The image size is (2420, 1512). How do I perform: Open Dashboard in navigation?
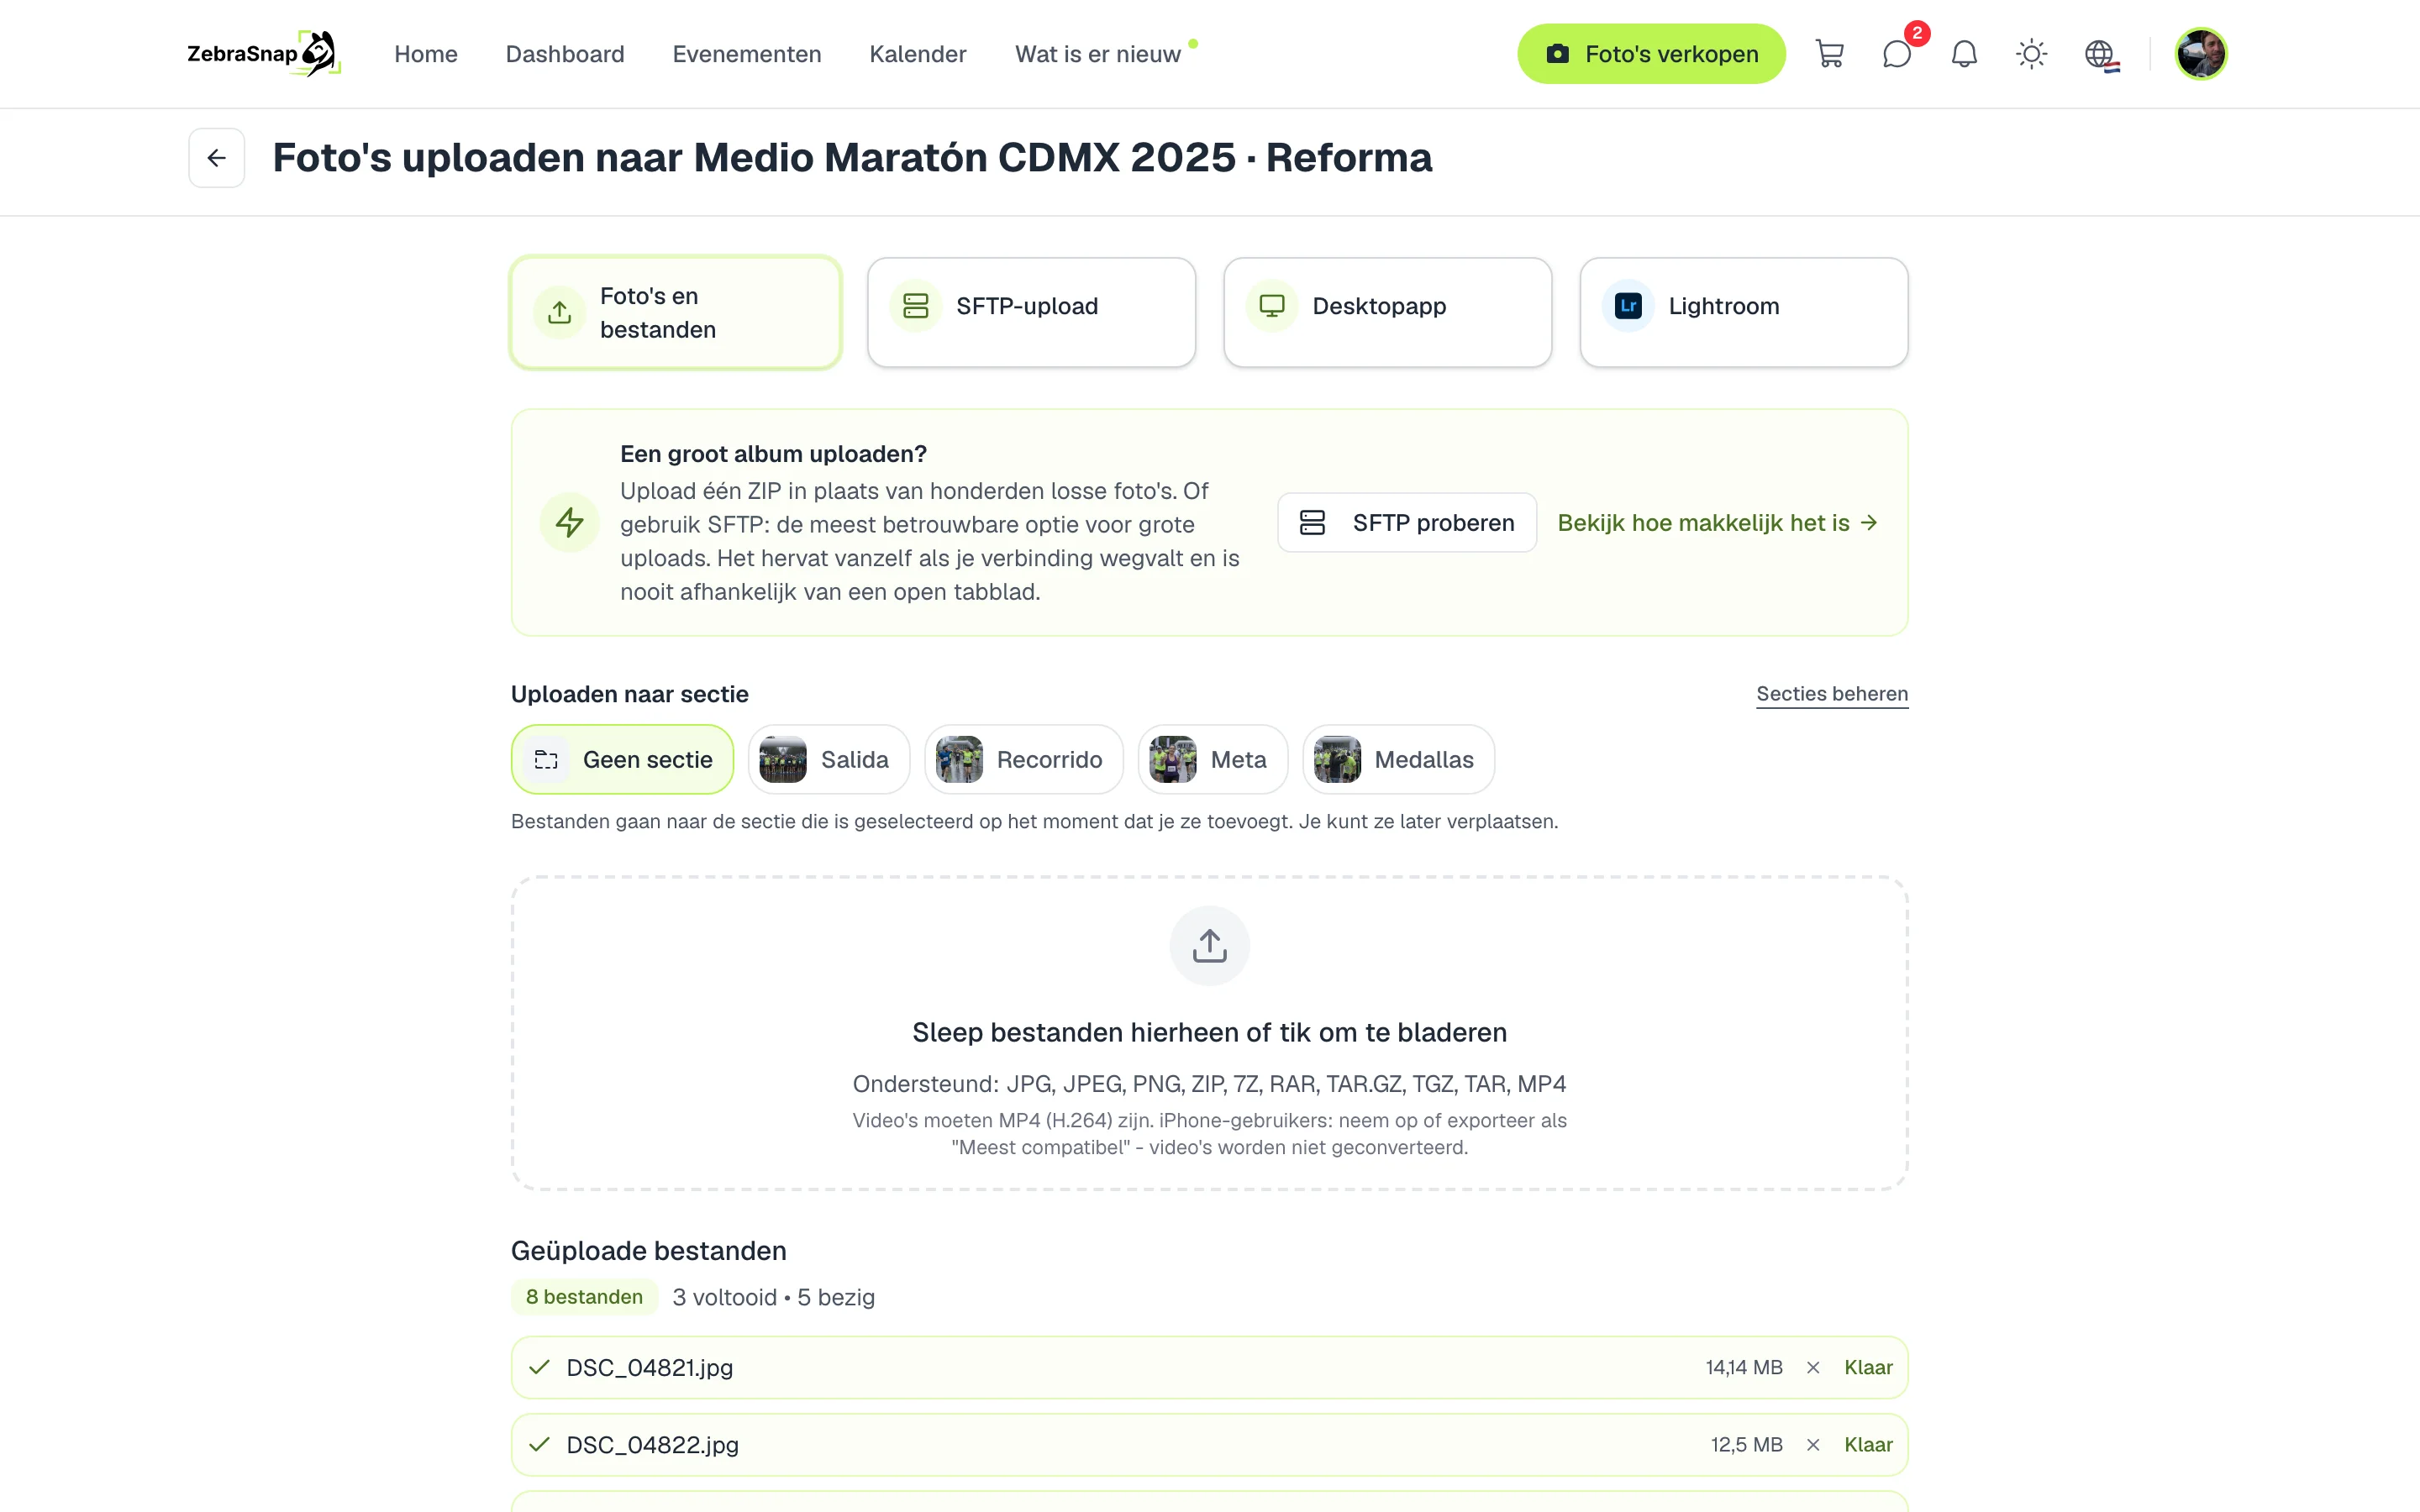(565, 54)
